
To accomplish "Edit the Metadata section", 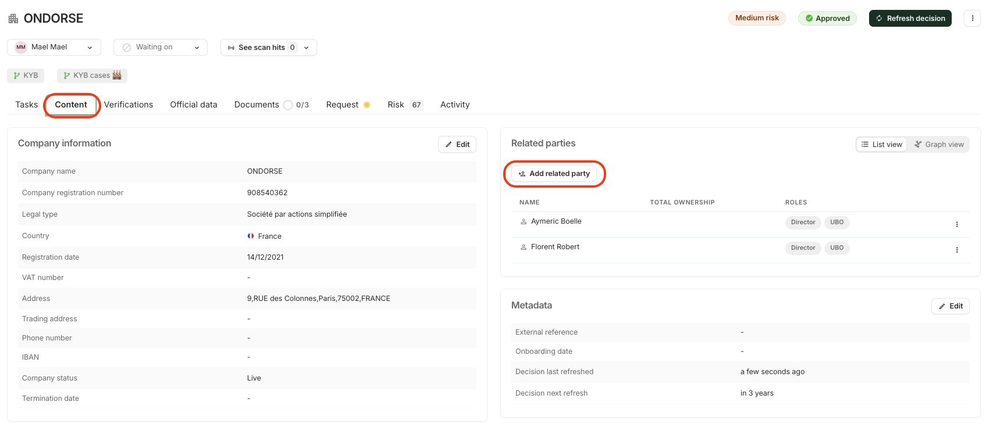I will [951, 306].
